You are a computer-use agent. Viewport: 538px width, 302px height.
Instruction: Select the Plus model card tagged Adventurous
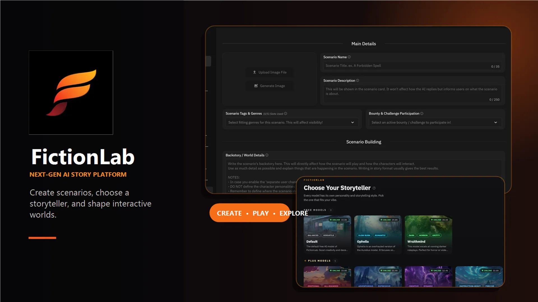tap(378, 277)
